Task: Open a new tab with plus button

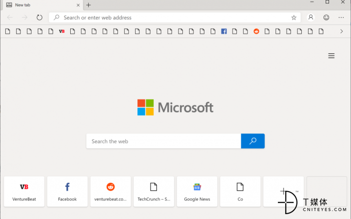Action: pyautogui.click(x=89, y=5)
